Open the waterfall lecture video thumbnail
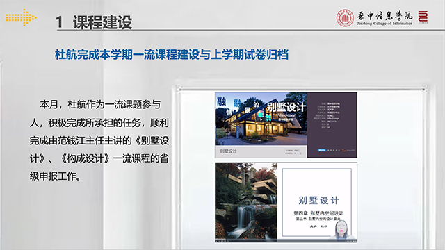445x250 pixels. pos(286,203)
